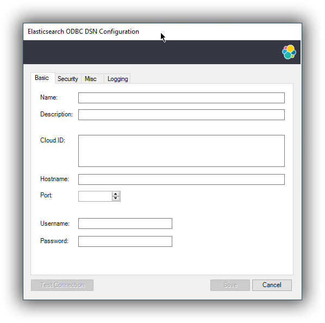
Task: Click the Name label
Action: tap(49, 97)
